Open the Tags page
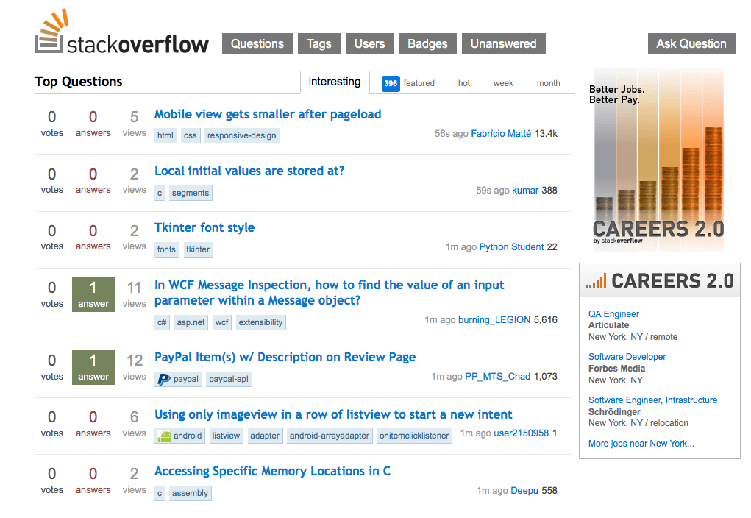Image resolution: width=751 pixels, height=518 pixels. (x=319, y=43)
